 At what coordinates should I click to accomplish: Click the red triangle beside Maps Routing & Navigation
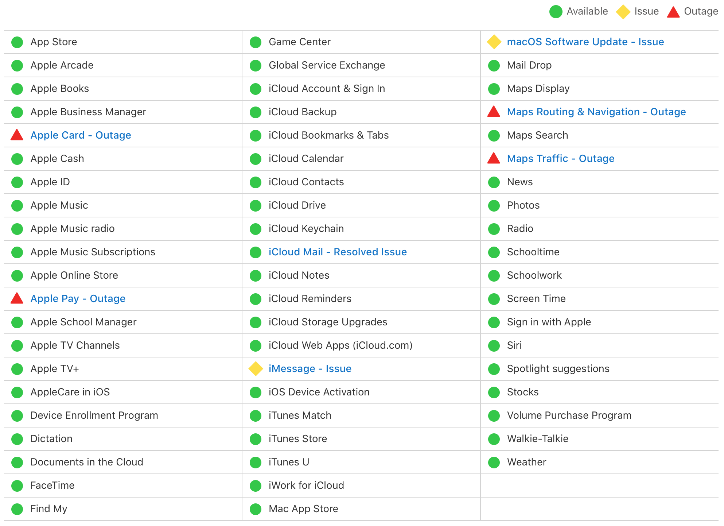click(494, 112)
